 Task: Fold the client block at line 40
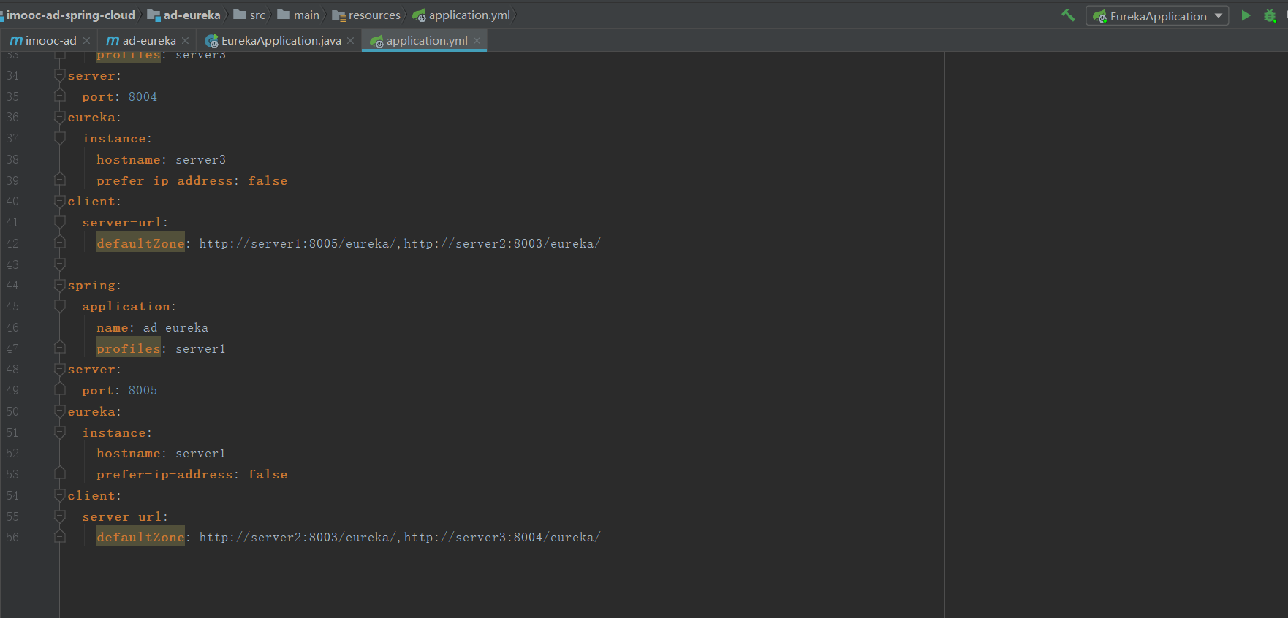[x=60, y=202]
